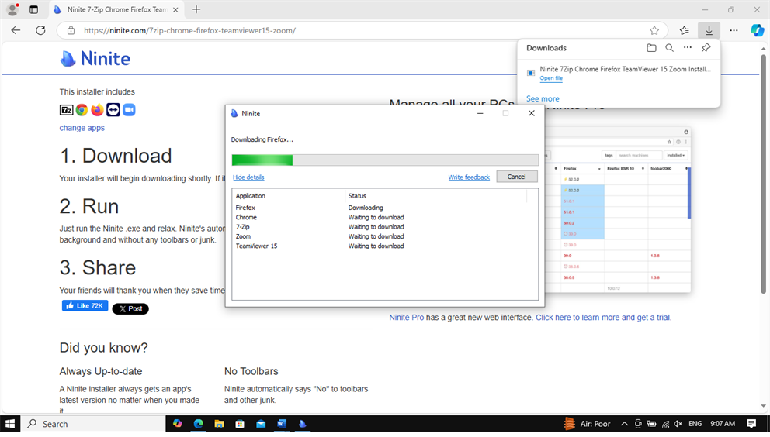
Task: Collapse the list with Hide details
Action: coord(248,177)
